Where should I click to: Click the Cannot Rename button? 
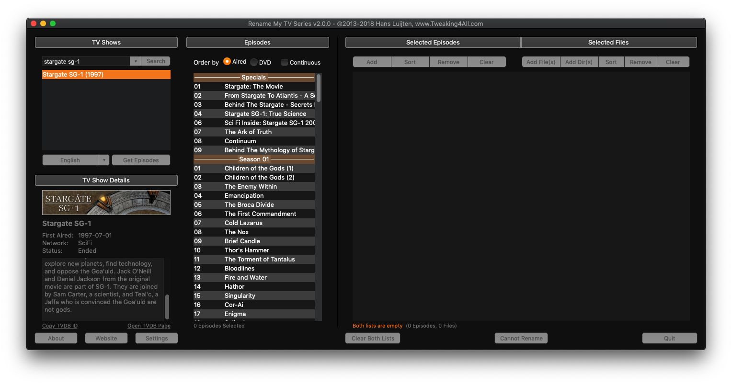[x=521, y=338]
